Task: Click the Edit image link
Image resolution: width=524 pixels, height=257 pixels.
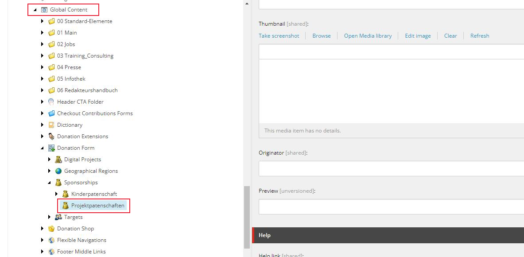Action: click(418, 36)
